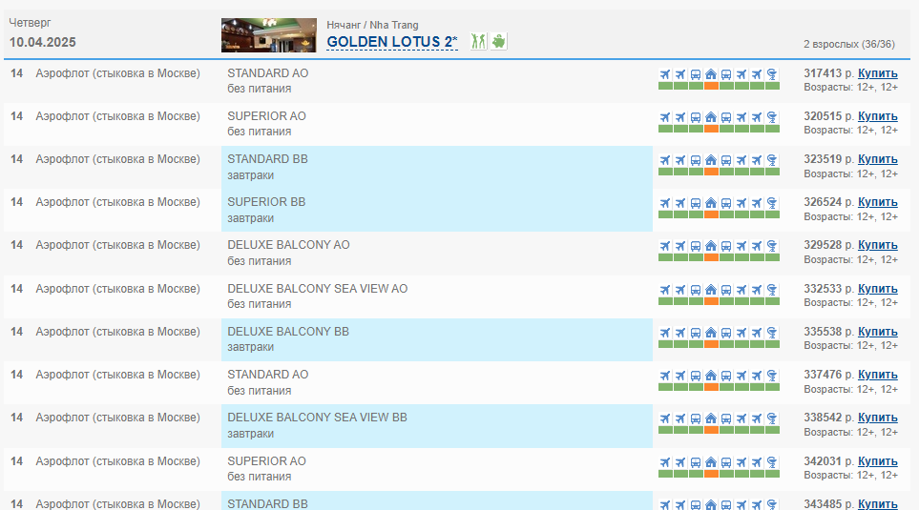
Task: Click Купить next to 329528 р.
Action: pyautogui.click(x=877, y=245)
